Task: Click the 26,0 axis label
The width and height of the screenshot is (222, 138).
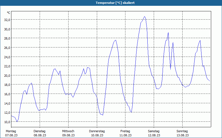Action: tap(7, 48)
